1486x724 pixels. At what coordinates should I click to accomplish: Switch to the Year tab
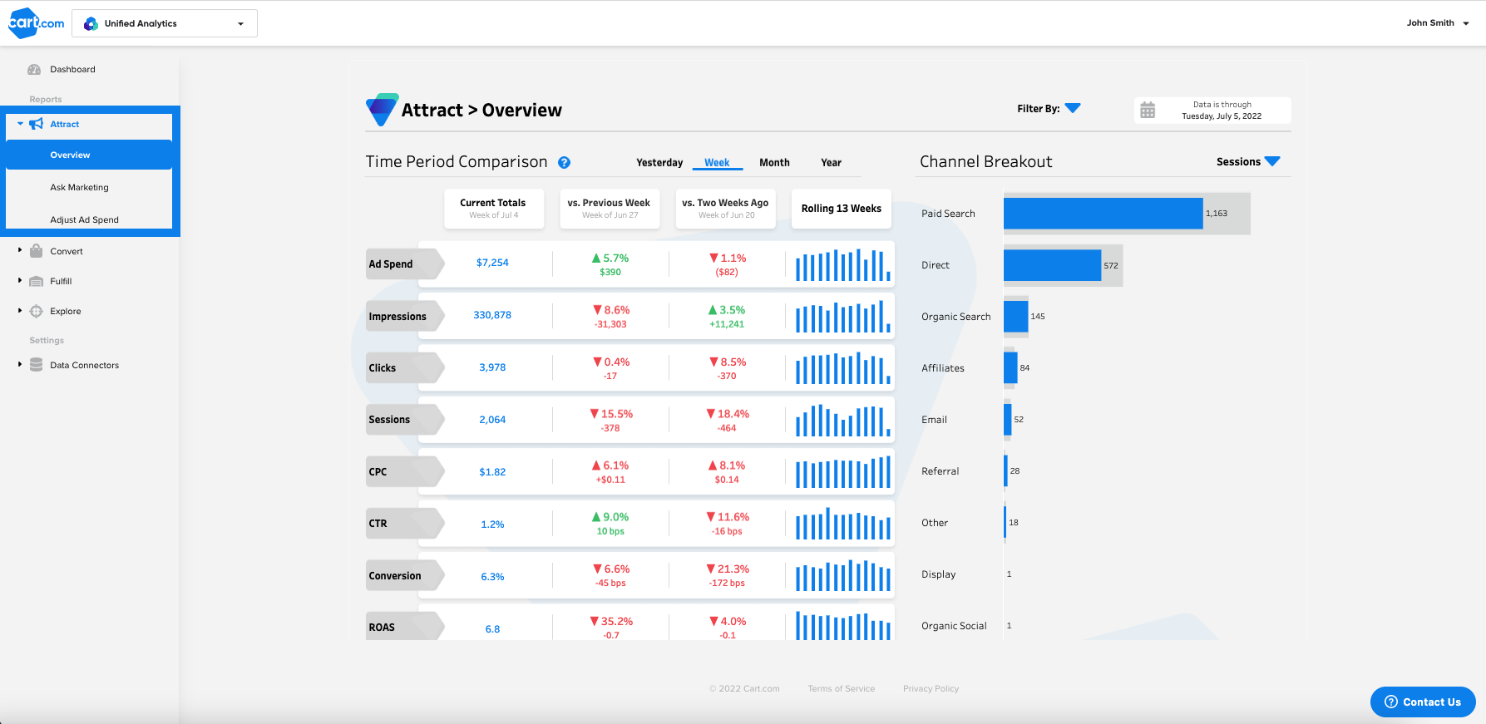(x=832, y=163)
